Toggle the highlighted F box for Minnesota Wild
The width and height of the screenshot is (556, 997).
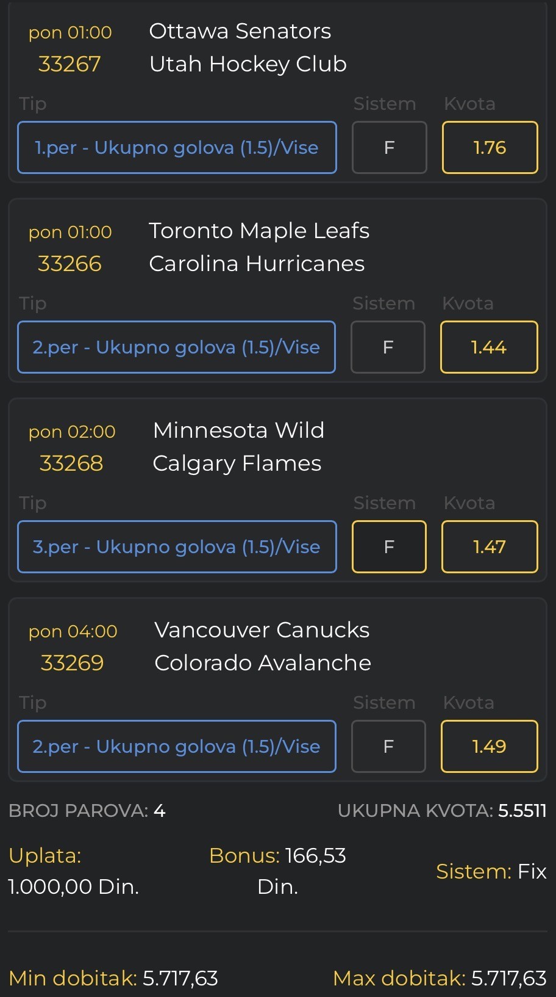click(389, 547)
